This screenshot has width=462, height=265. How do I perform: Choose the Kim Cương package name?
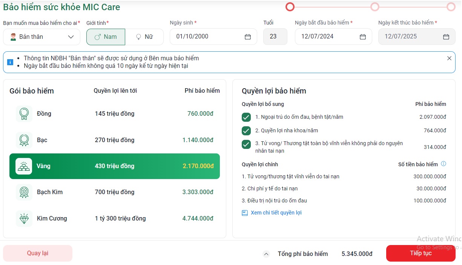pos(52,219)
